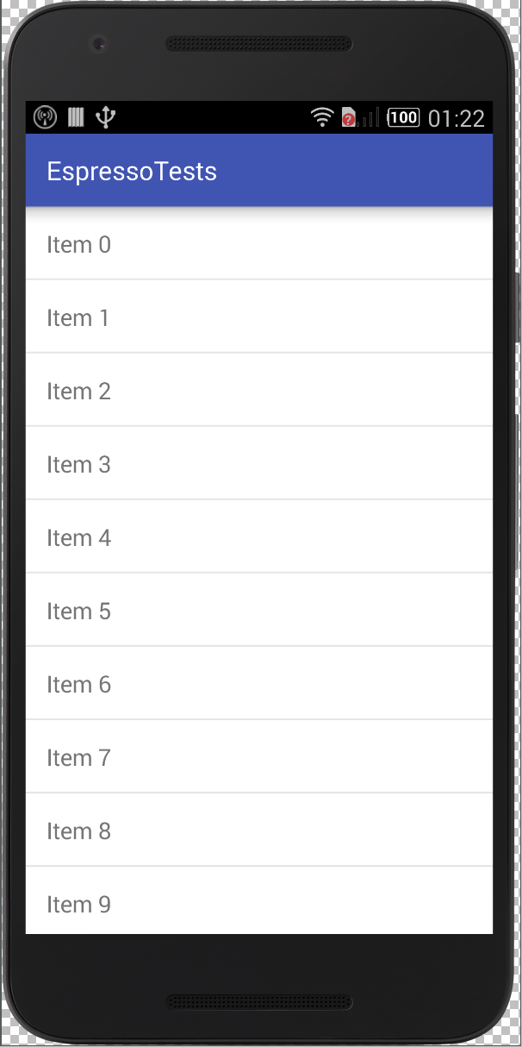Select Item 0 in the list
Viewport: 522px width, 1047px height.
point(258,245)
